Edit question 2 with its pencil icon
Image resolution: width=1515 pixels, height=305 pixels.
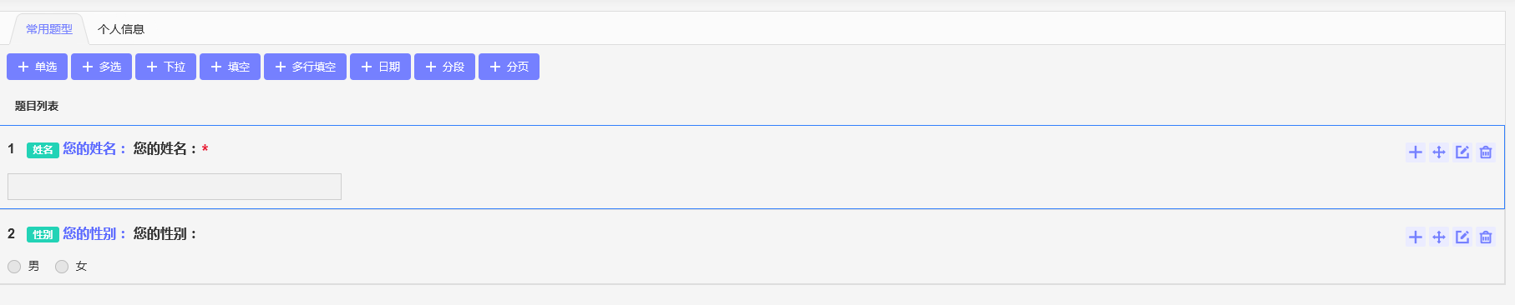(x=1462, y=237)
